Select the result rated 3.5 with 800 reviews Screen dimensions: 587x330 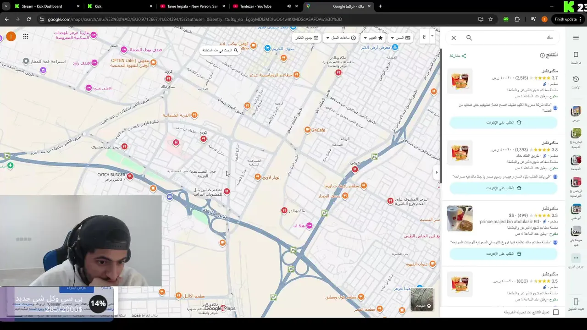(x=504, y=286)
